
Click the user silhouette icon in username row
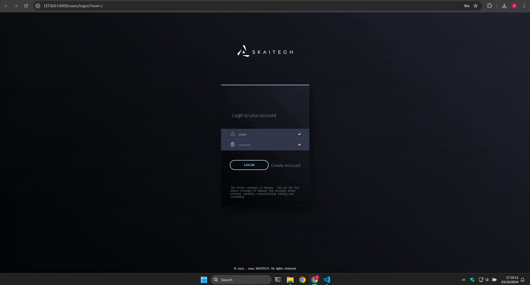tap(233, 134)
